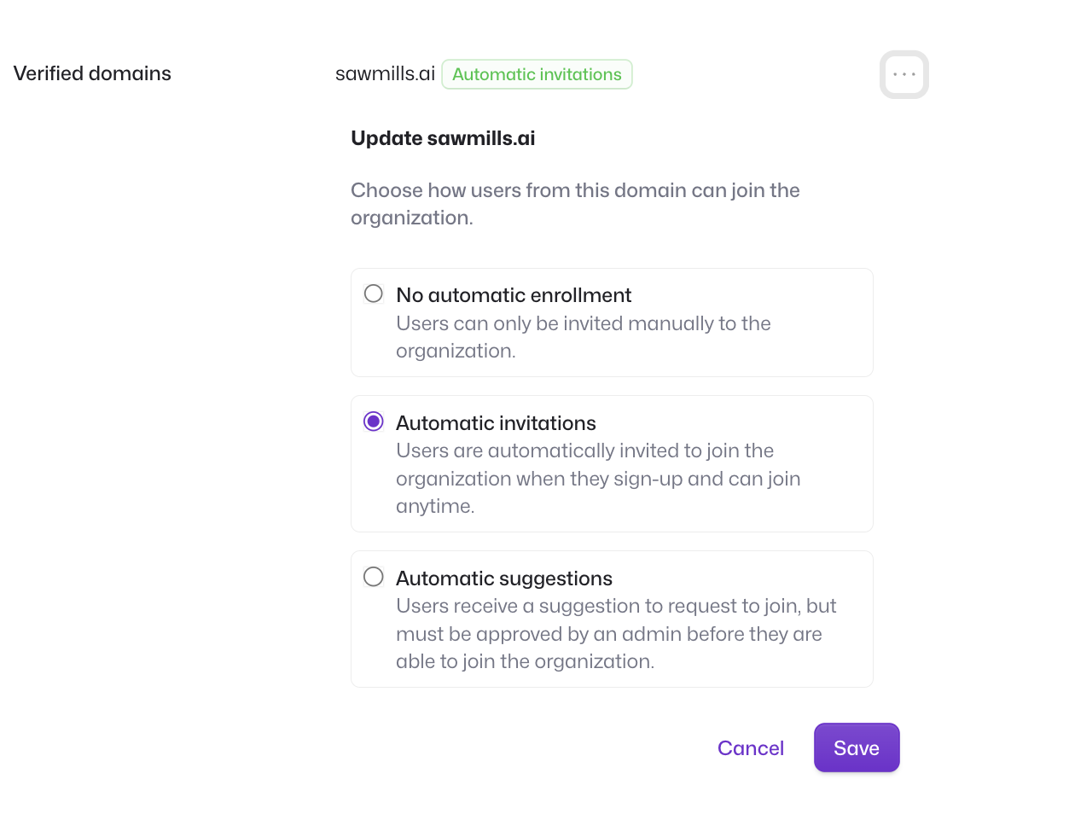The image size is (1075, 814).
Task: Click "organization." line under No automatic enrollment
Action: tap(456, 351)
